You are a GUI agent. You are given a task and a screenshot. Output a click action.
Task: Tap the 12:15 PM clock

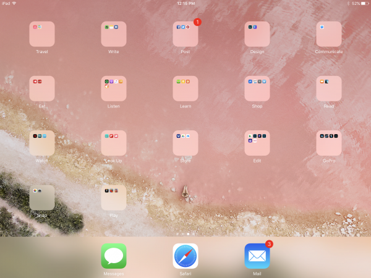186,3
